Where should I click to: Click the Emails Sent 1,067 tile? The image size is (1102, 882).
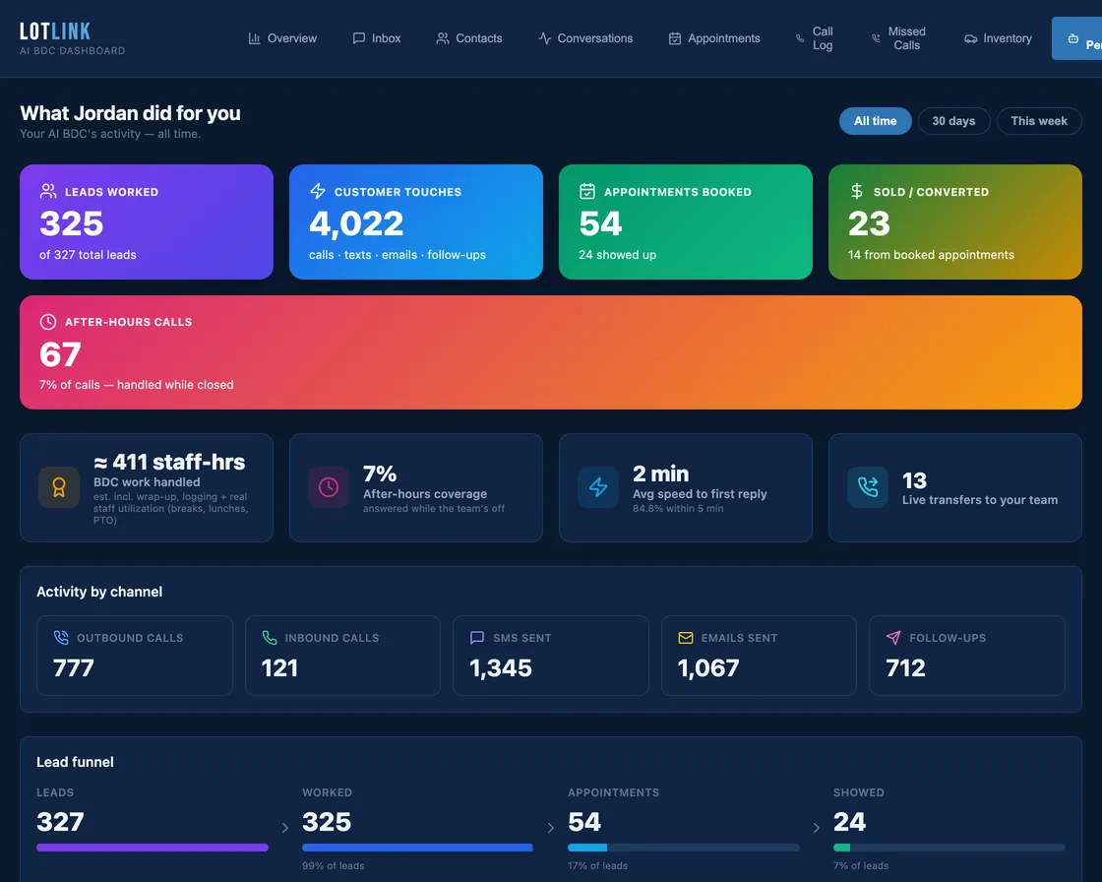coord(759,656)
